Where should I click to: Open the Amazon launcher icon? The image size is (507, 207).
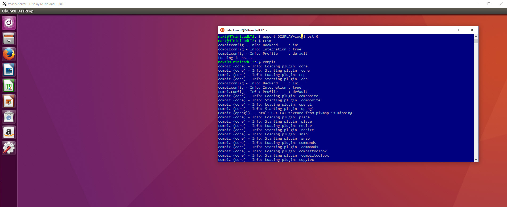click(x=9, y=132)
